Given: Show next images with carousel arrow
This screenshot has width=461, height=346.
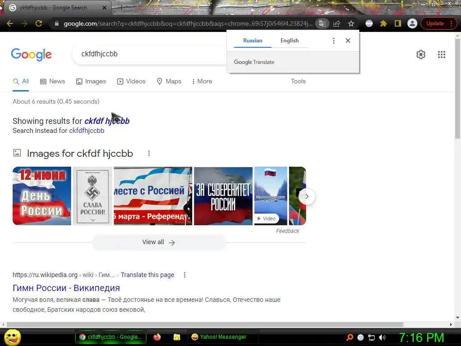Looking at the screenshot, I should 307,196.
